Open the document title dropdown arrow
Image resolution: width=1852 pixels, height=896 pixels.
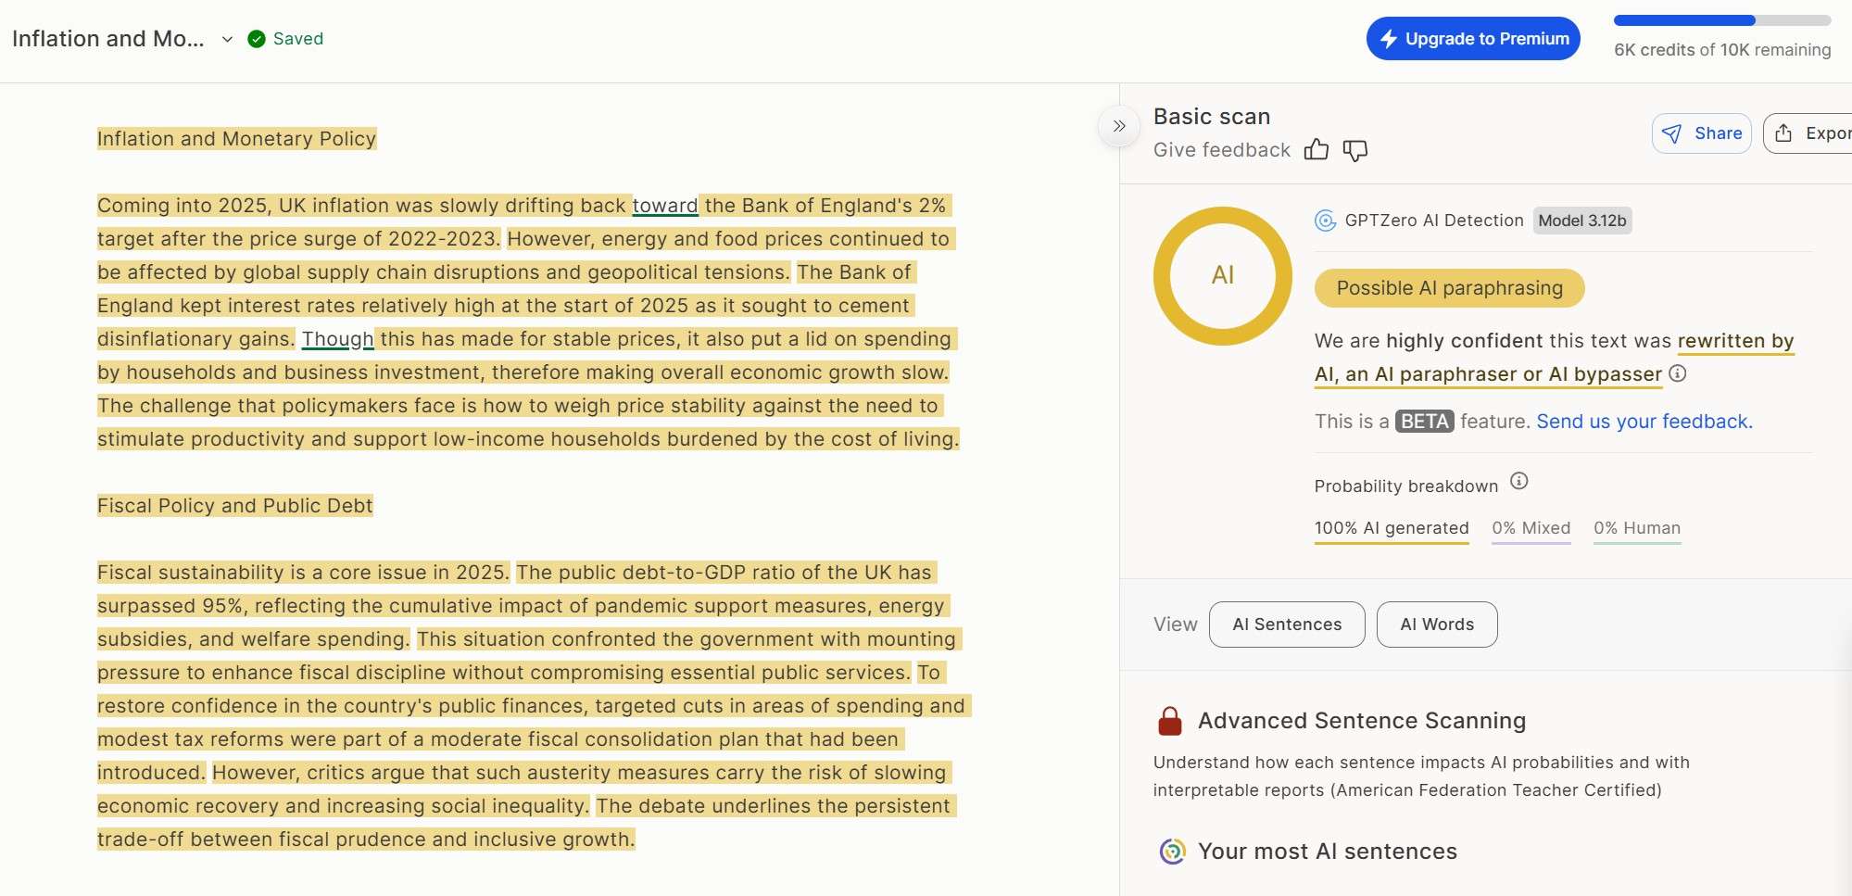pyautogui.click(x=227, y=39)
